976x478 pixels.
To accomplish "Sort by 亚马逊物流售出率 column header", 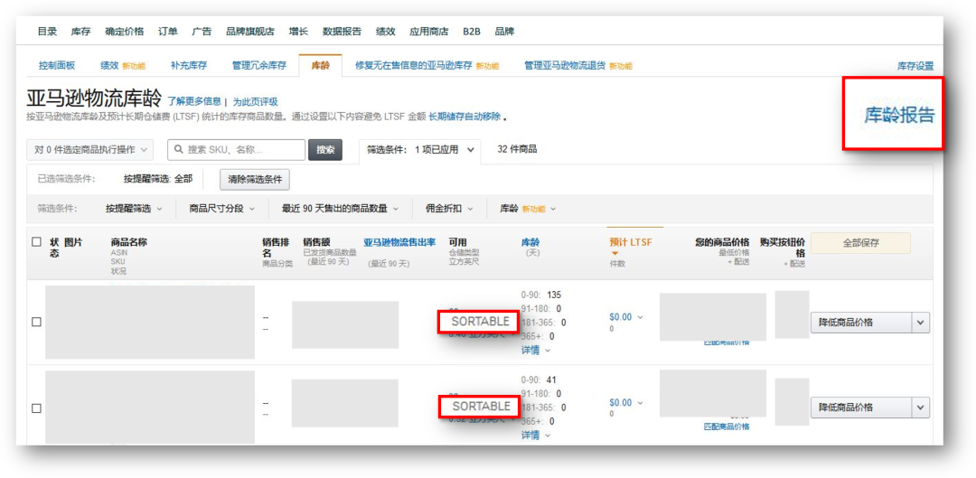I will point(399,242).
